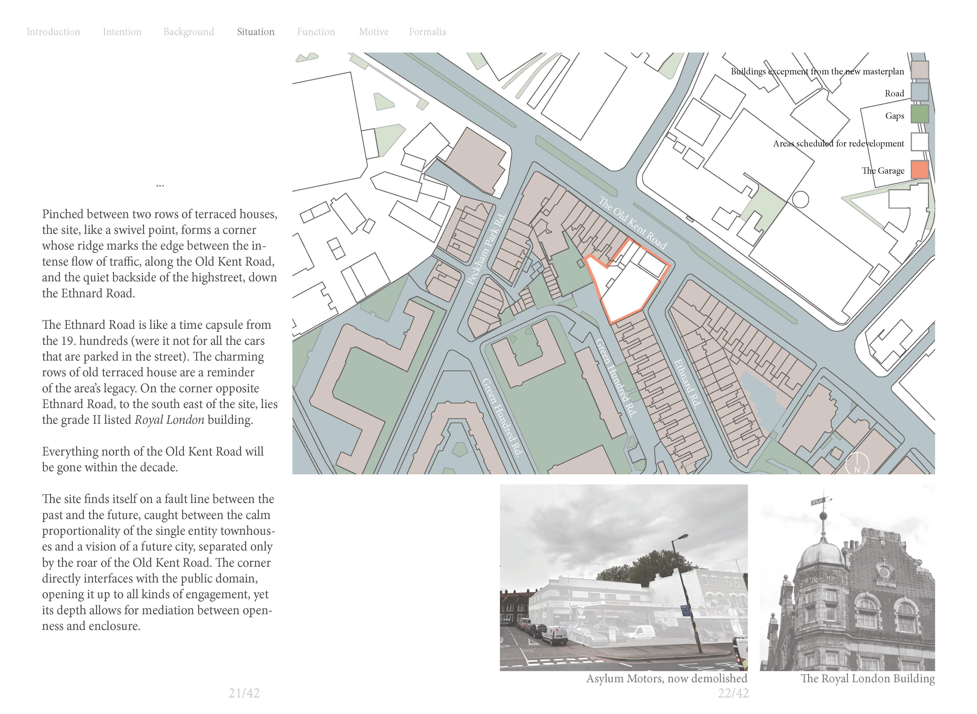Click the blue-grey Road legend swatch
Viewport: 977px width, 714px height.
[920, 92]
